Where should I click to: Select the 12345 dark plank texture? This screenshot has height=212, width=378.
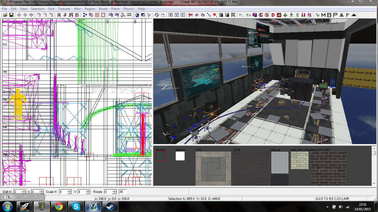tap(251, 168)
